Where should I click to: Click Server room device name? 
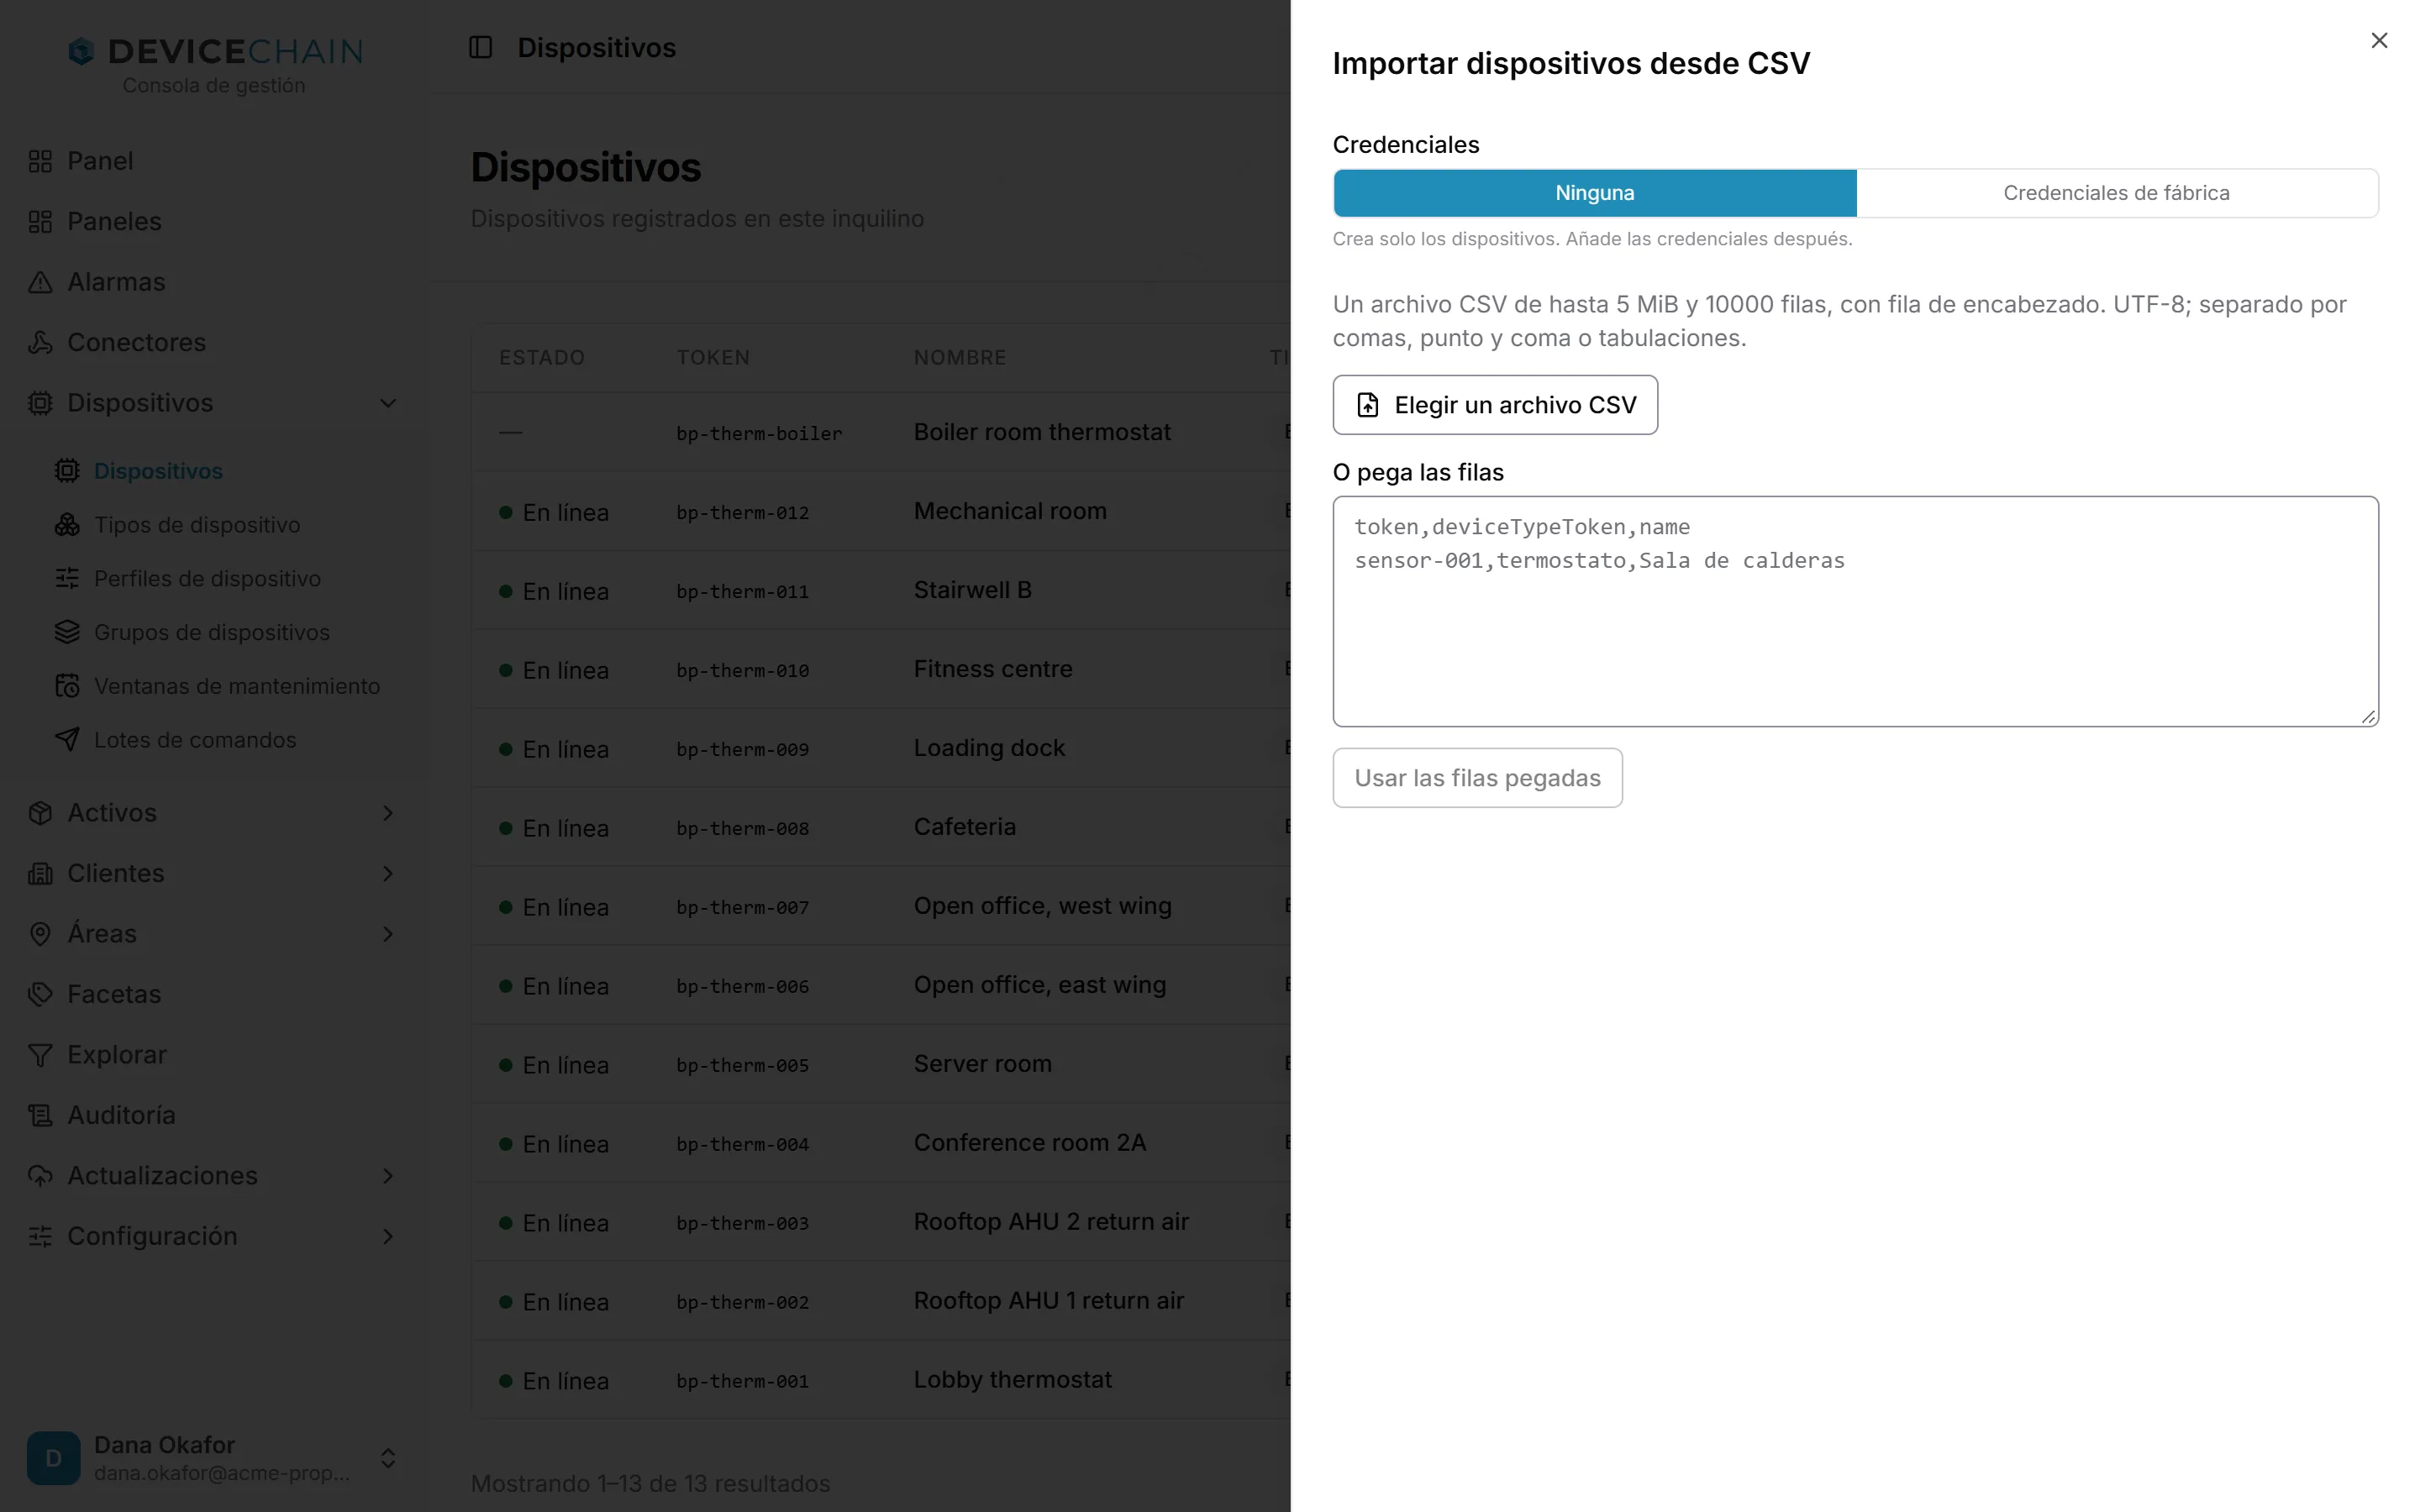(982, 1064)
